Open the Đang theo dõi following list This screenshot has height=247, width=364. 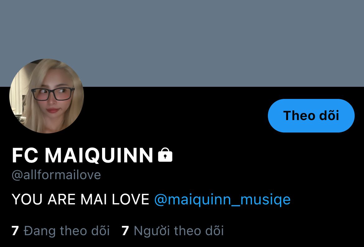tap(61, 231)
